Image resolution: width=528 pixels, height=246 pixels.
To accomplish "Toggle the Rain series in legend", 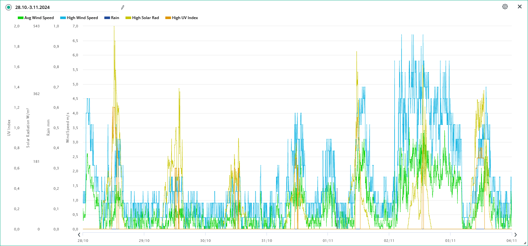I will pyautogui.click(x=112, y=18).
